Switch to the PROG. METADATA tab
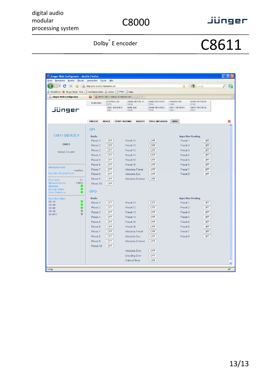 tap(158, 122)
